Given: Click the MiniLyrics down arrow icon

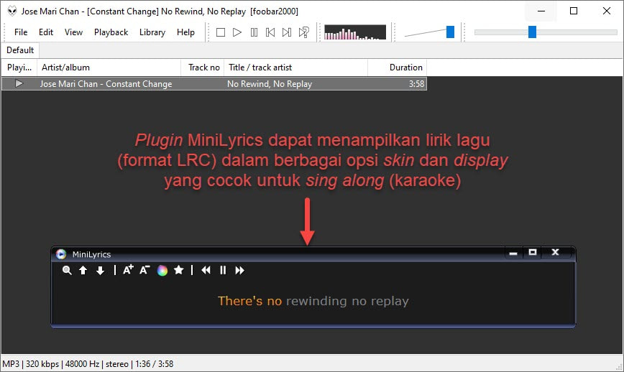Looking at the screenshot, I should pos(101,271).
